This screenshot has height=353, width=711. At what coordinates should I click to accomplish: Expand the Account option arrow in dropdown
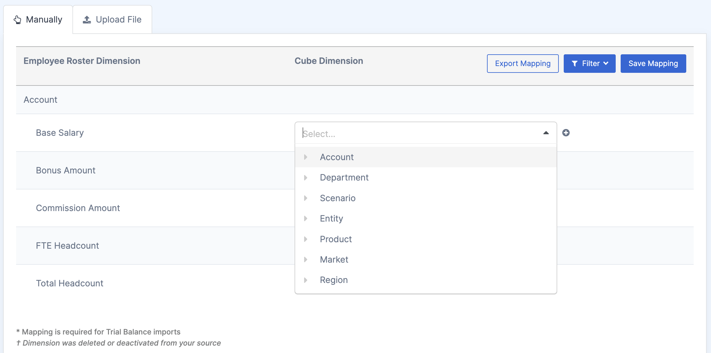(x=306, y=157)
